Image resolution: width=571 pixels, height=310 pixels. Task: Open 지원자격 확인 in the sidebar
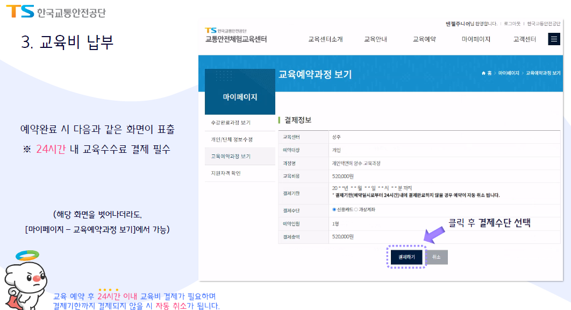[240, 173]
